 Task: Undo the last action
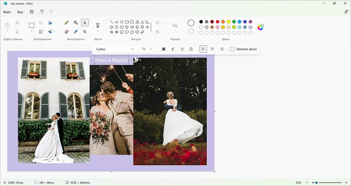[42, 12]
